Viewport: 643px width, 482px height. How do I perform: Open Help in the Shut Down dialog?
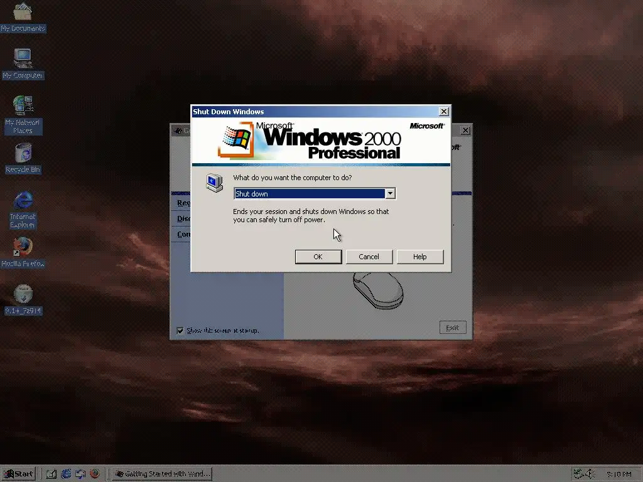[x=420, y=257]
